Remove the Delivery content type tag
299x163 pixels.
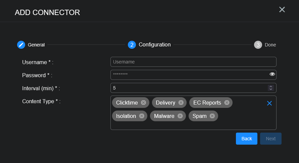(x=181, y=103)
